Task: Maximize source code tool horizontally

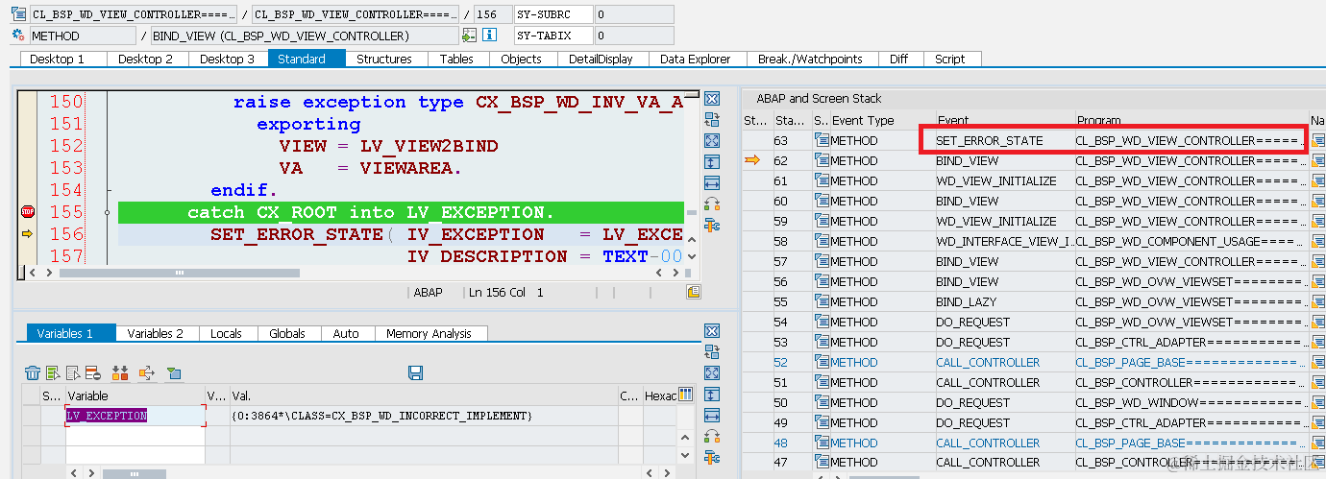Action: (x=712, y=183)
